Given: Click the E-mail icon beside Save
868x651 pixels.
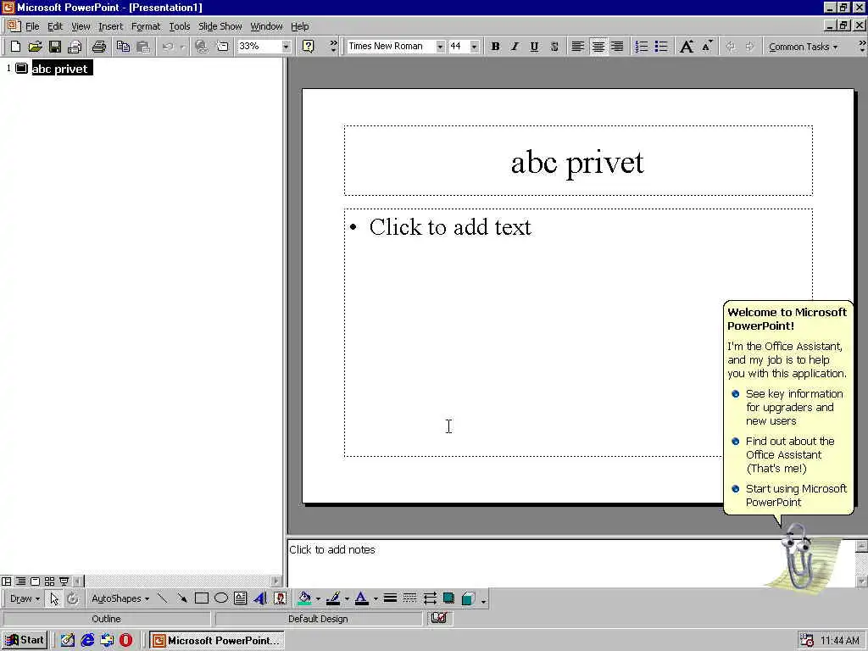Looking at the screenshot, I should [x=75, y=47].
